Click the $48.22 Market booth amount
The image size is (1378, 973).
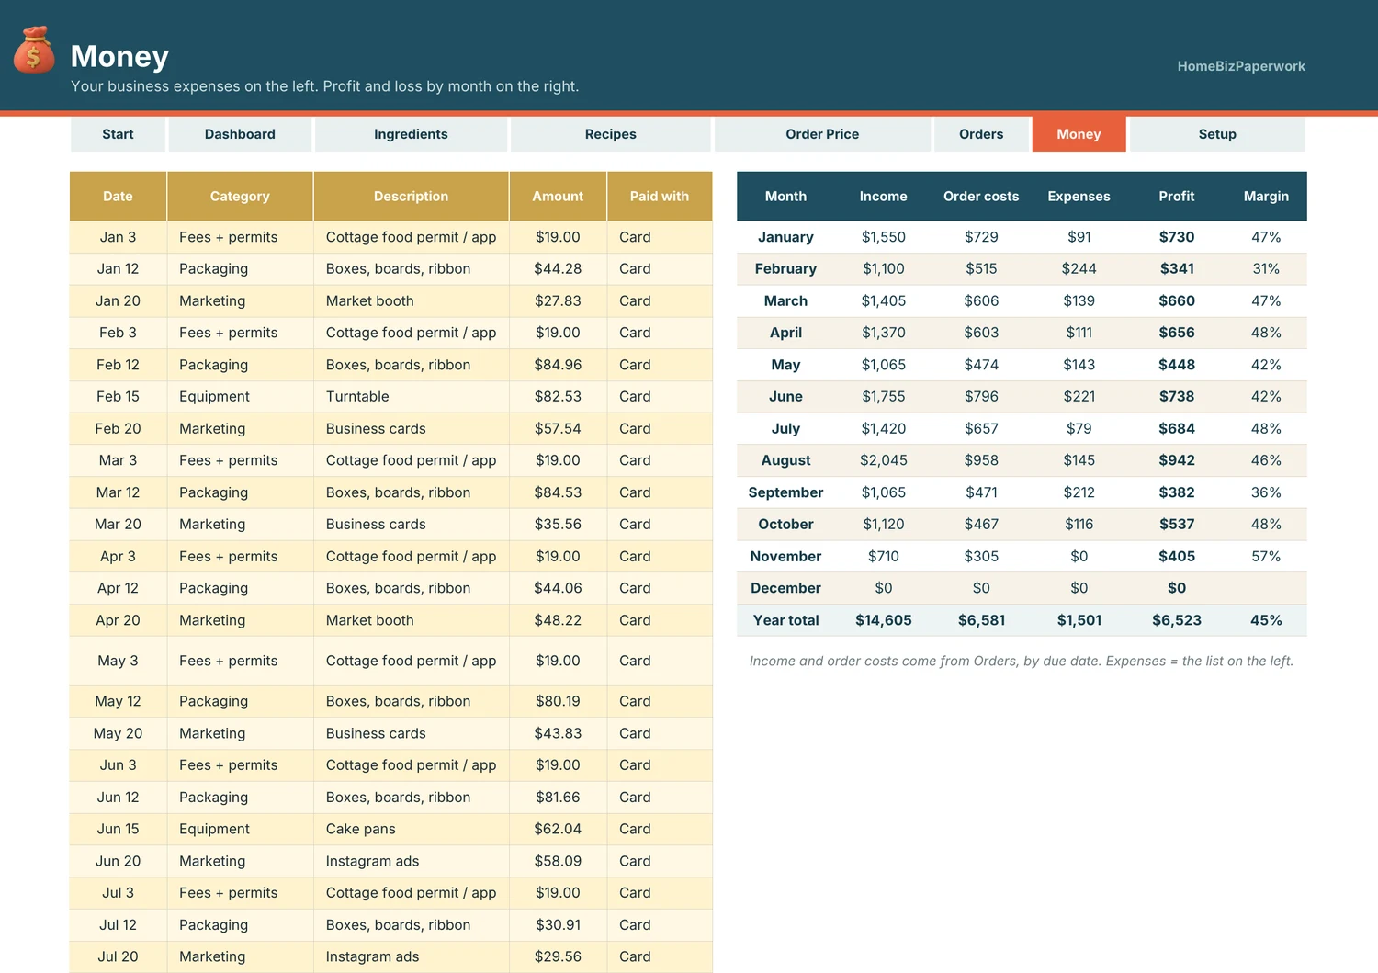point(558,620)
